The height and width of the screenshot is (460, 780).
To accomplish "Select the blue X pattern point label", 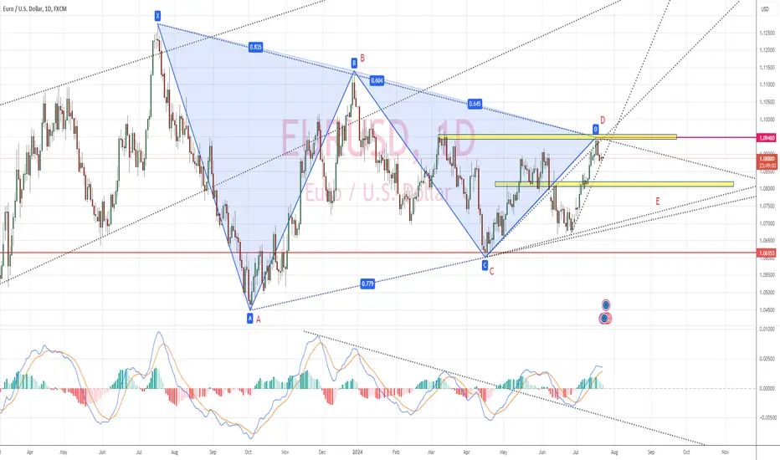I will coord(157,16).
